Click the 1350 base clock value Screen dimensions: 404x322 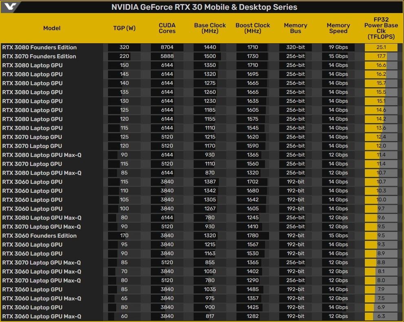(210, 65)
